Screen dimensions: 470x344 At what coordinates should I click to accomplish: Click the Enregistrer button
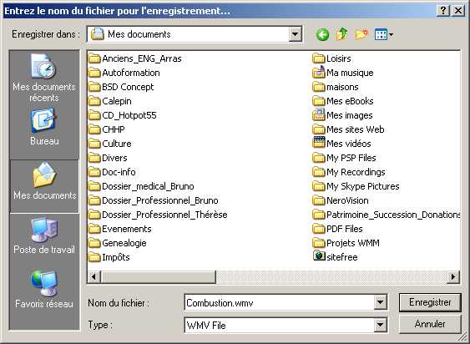coord(430,302)
